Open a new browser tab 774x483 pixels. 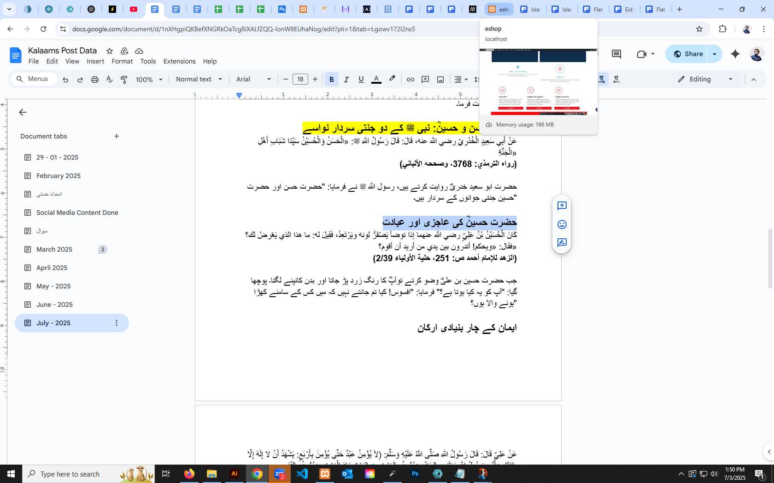coord(679,9)
